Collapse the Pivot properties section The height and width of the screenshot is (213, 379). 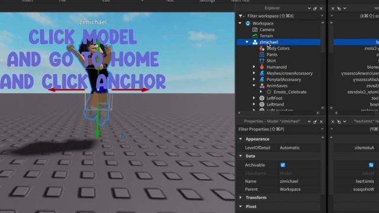point(240,206)
